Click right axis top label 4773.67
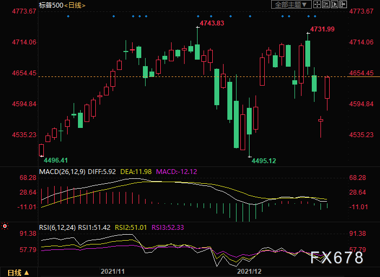The width and height of the screenshot is (380, 277). [x=361, y=11]
